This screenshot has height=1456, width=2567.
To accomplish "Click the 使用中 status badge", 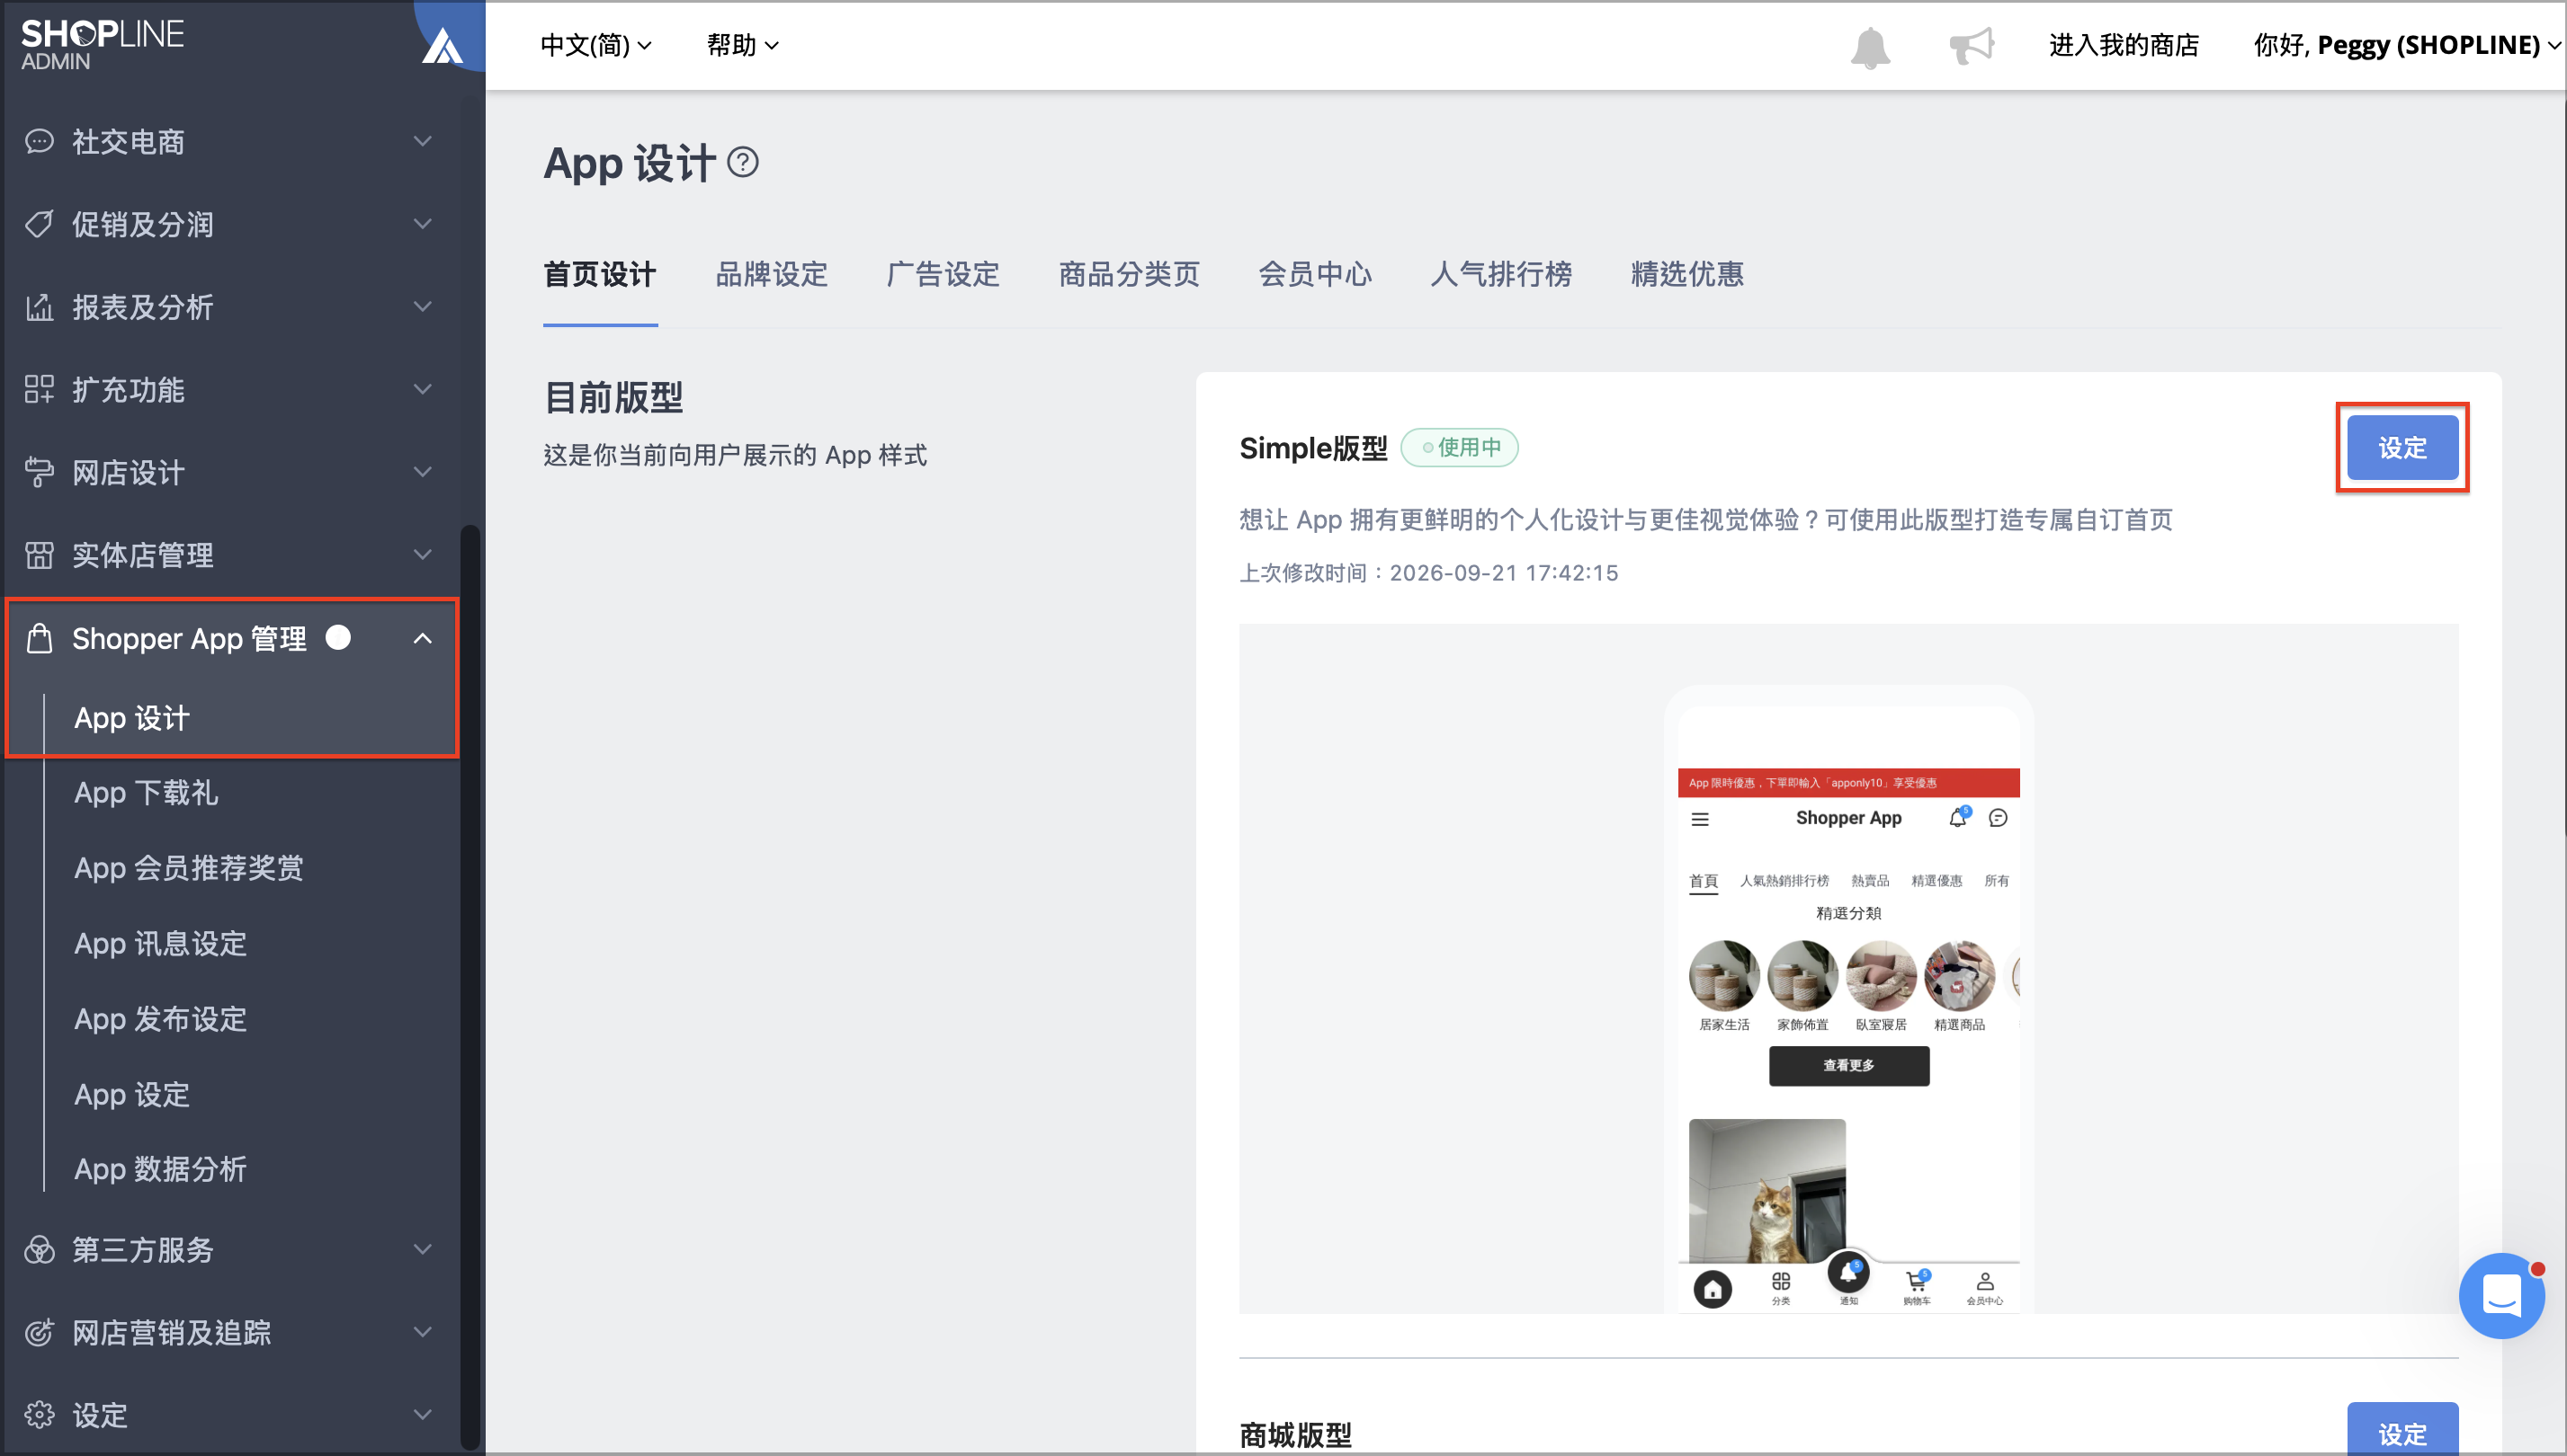I will click(1460, 448).
